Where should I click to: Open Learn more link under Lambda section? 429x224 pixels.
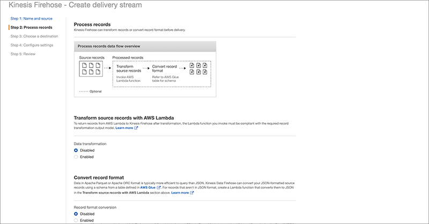(x=124, y=129)
